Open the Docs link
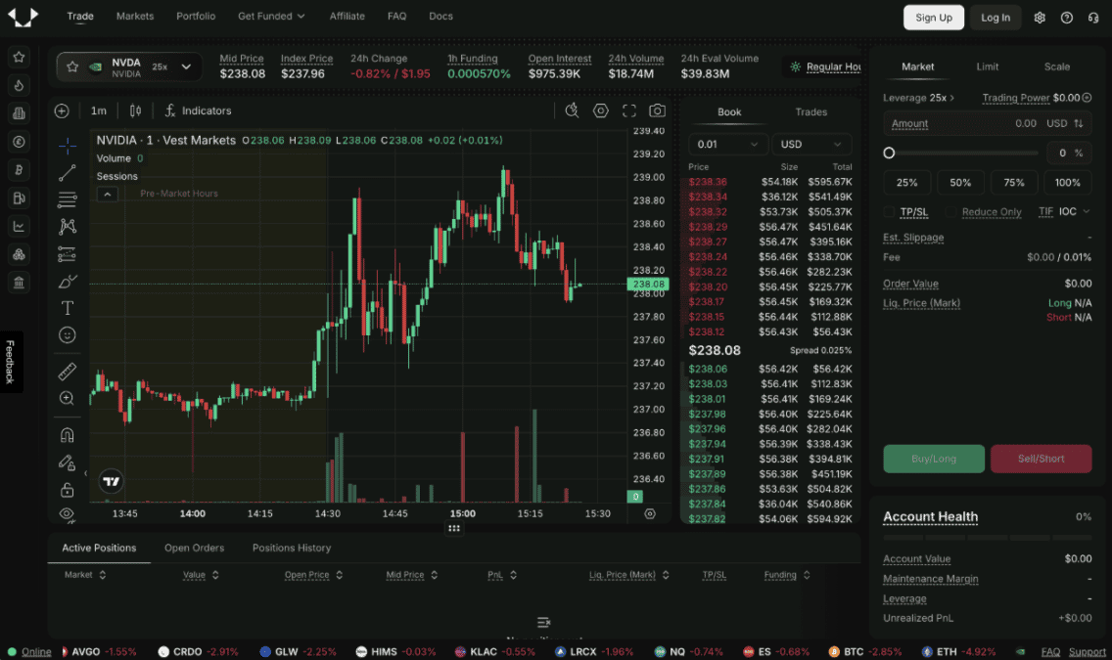Image resolution: width=1112 pixels, height=660 pixels. pos(440,17)
